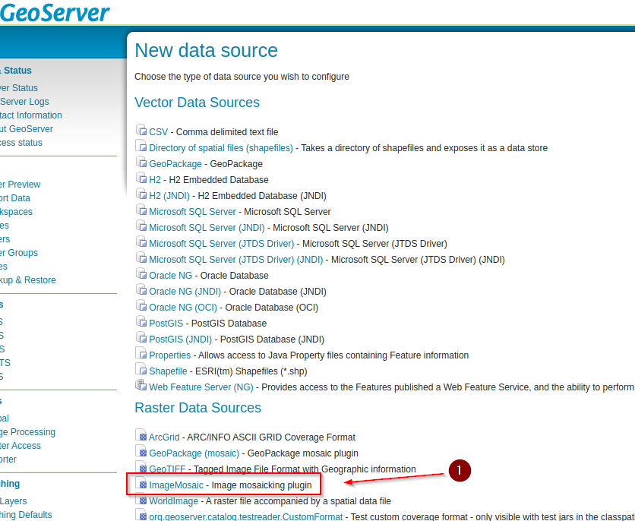The height and width of the screenshot is (521, 635).
Task: Click the icon beside PostGIS Database
Action: click(141, 321)
